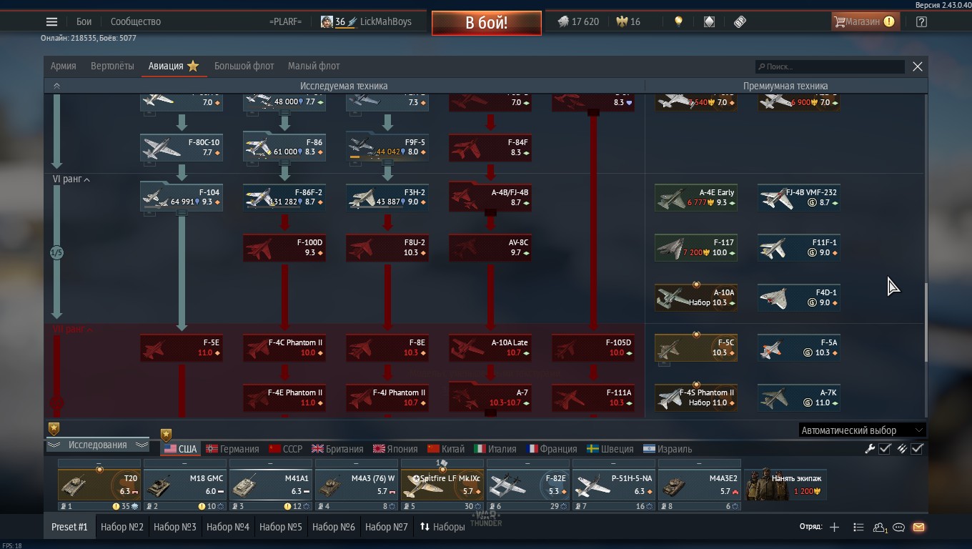Select the F9F-5 aircraft being researched
Viewport: 972px width, 549px height.
pos(387,147)
